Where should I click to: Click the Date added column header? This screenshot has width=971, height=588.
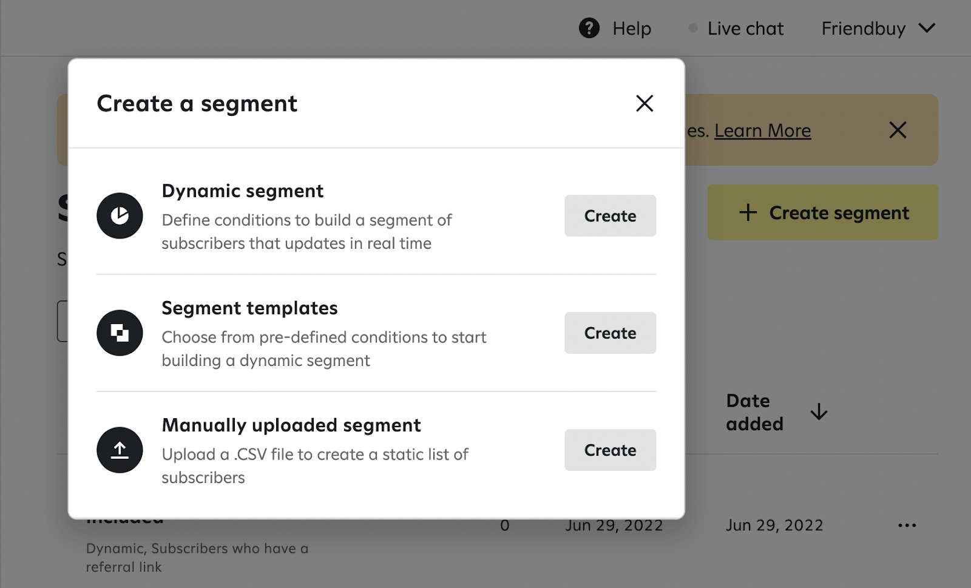[754, 412]
